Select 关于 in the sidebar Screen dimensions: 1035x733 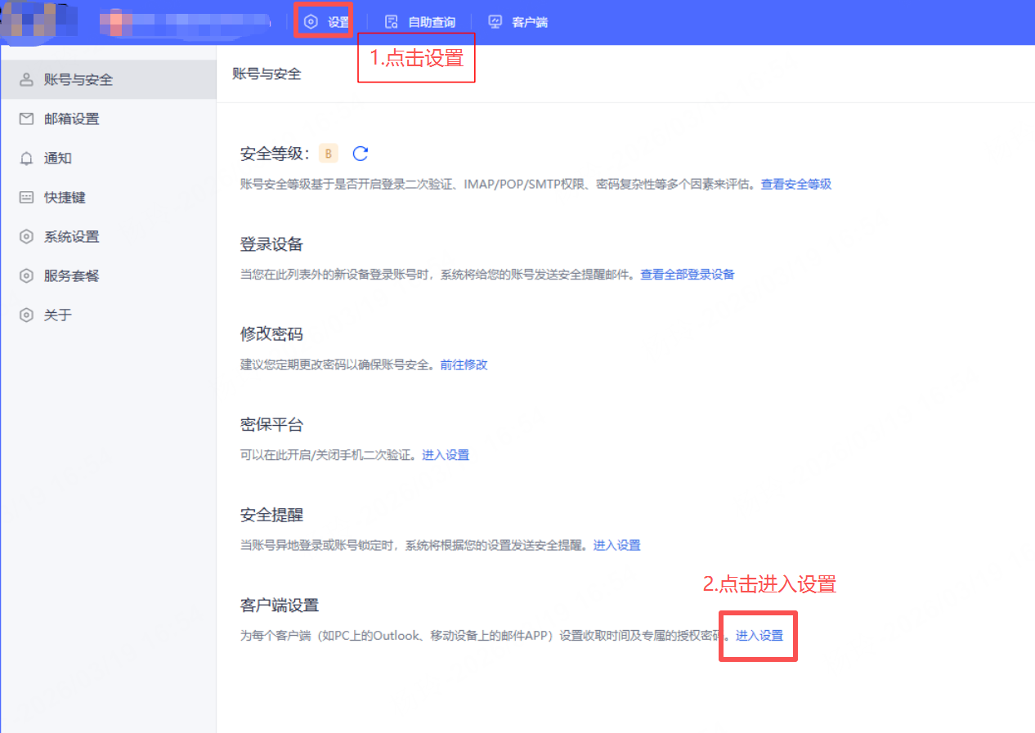(108, 315)
